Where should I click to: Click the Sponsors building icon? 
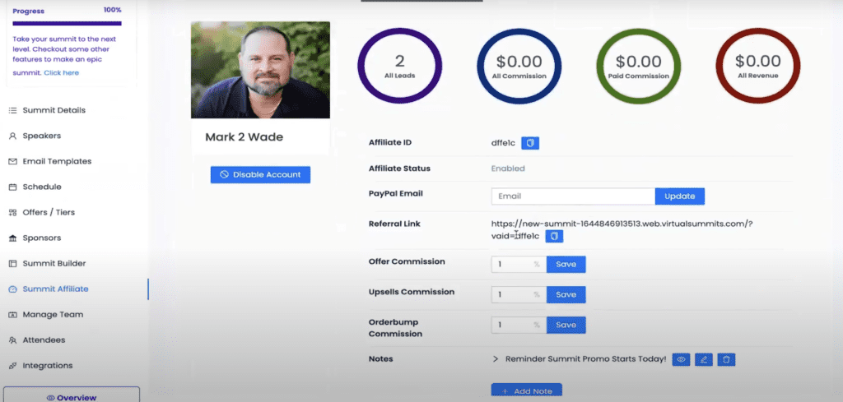click(13, 238)
